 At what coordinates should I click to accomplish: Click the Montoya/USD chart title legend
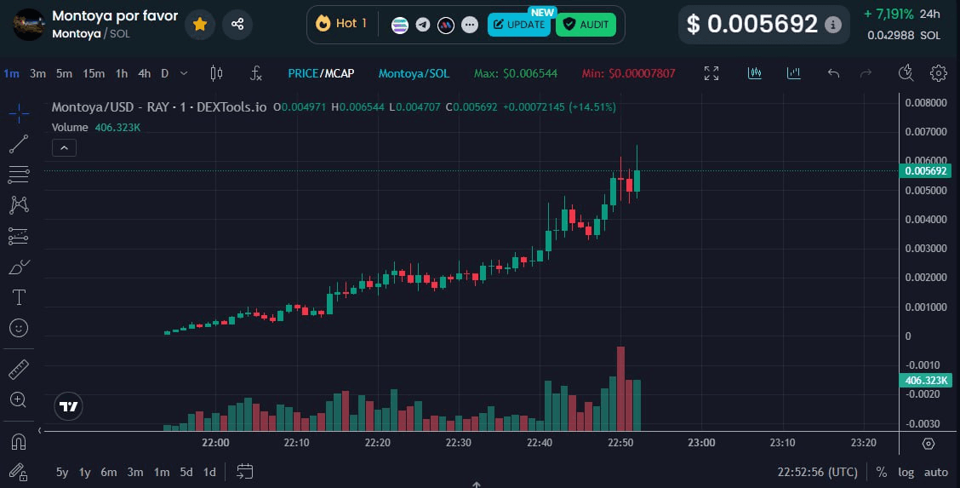pyautogui.click(x=159, y=107)
